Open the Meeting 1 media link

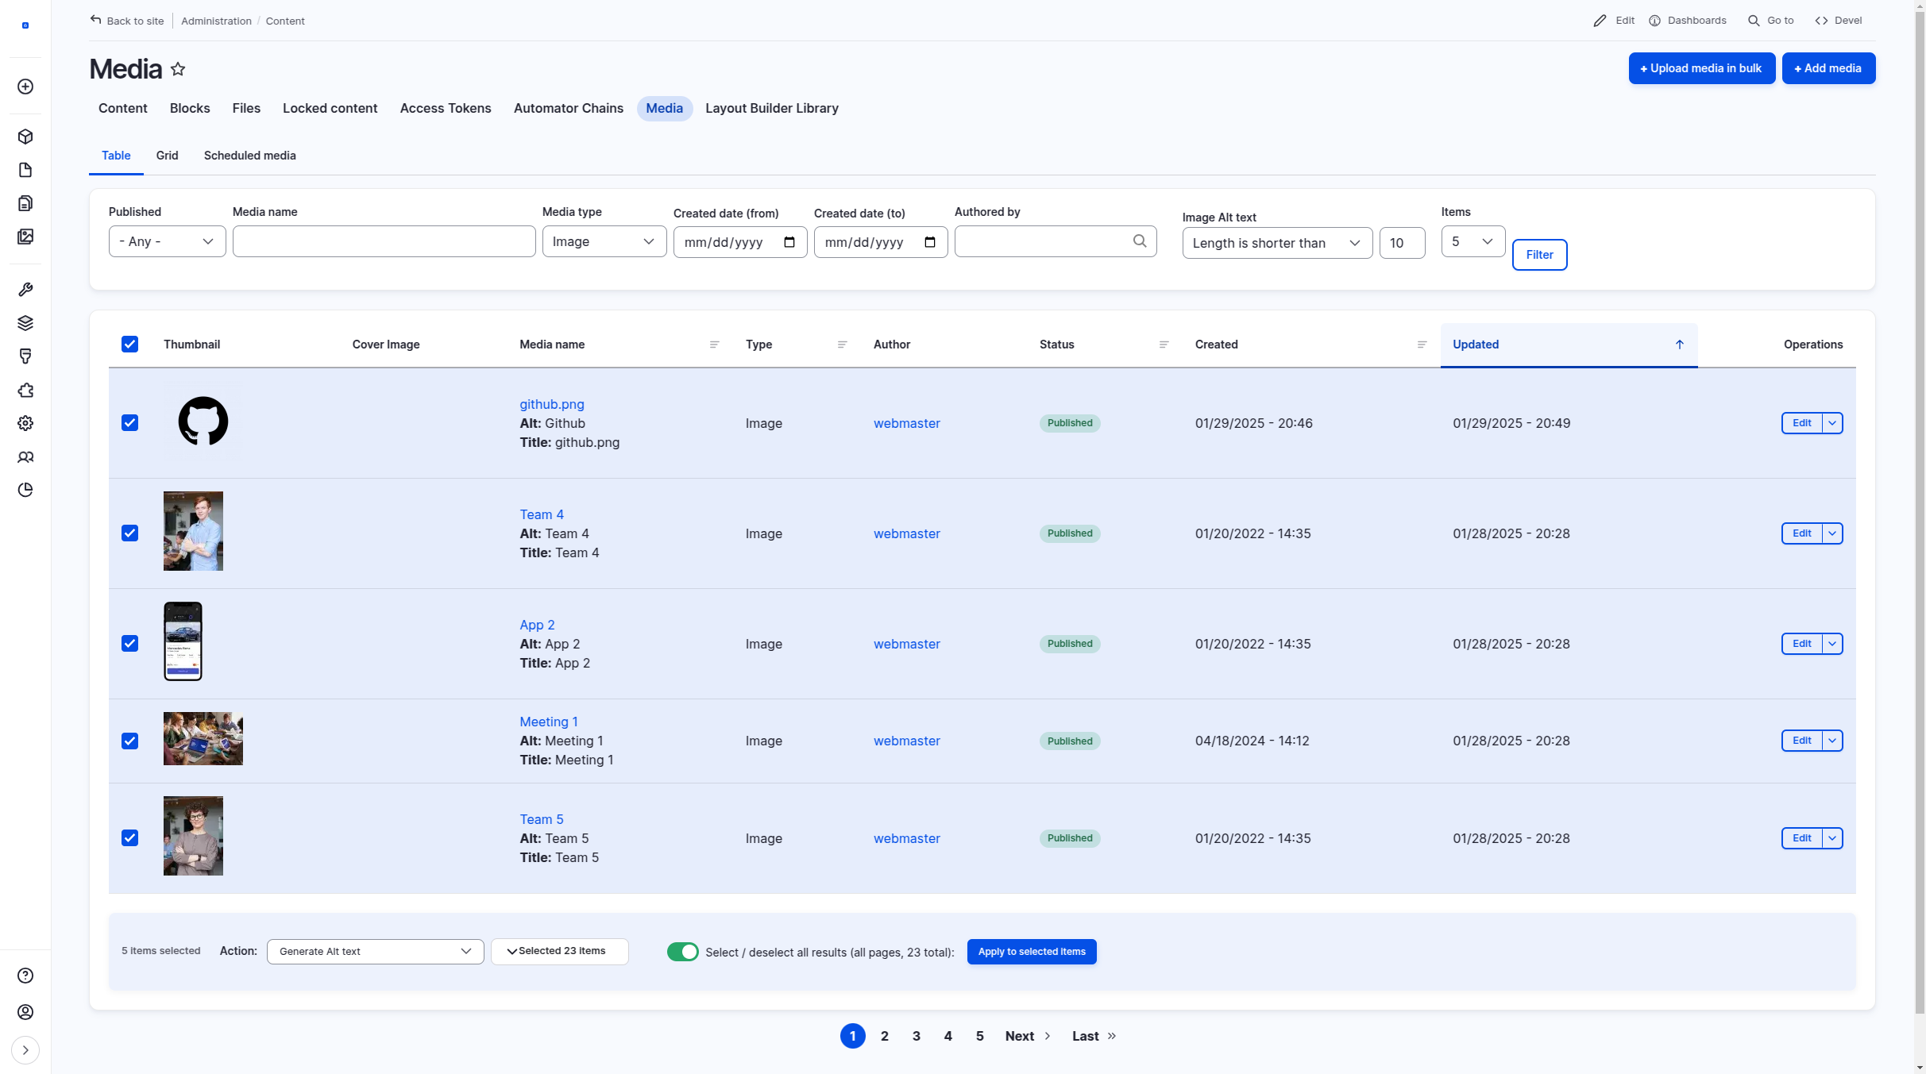tap(548, 722)
